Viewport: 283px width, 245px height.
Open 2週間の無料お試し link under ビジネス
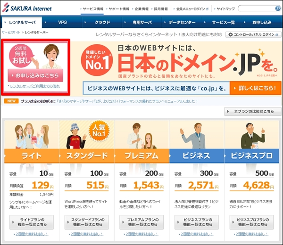(197, 234)
